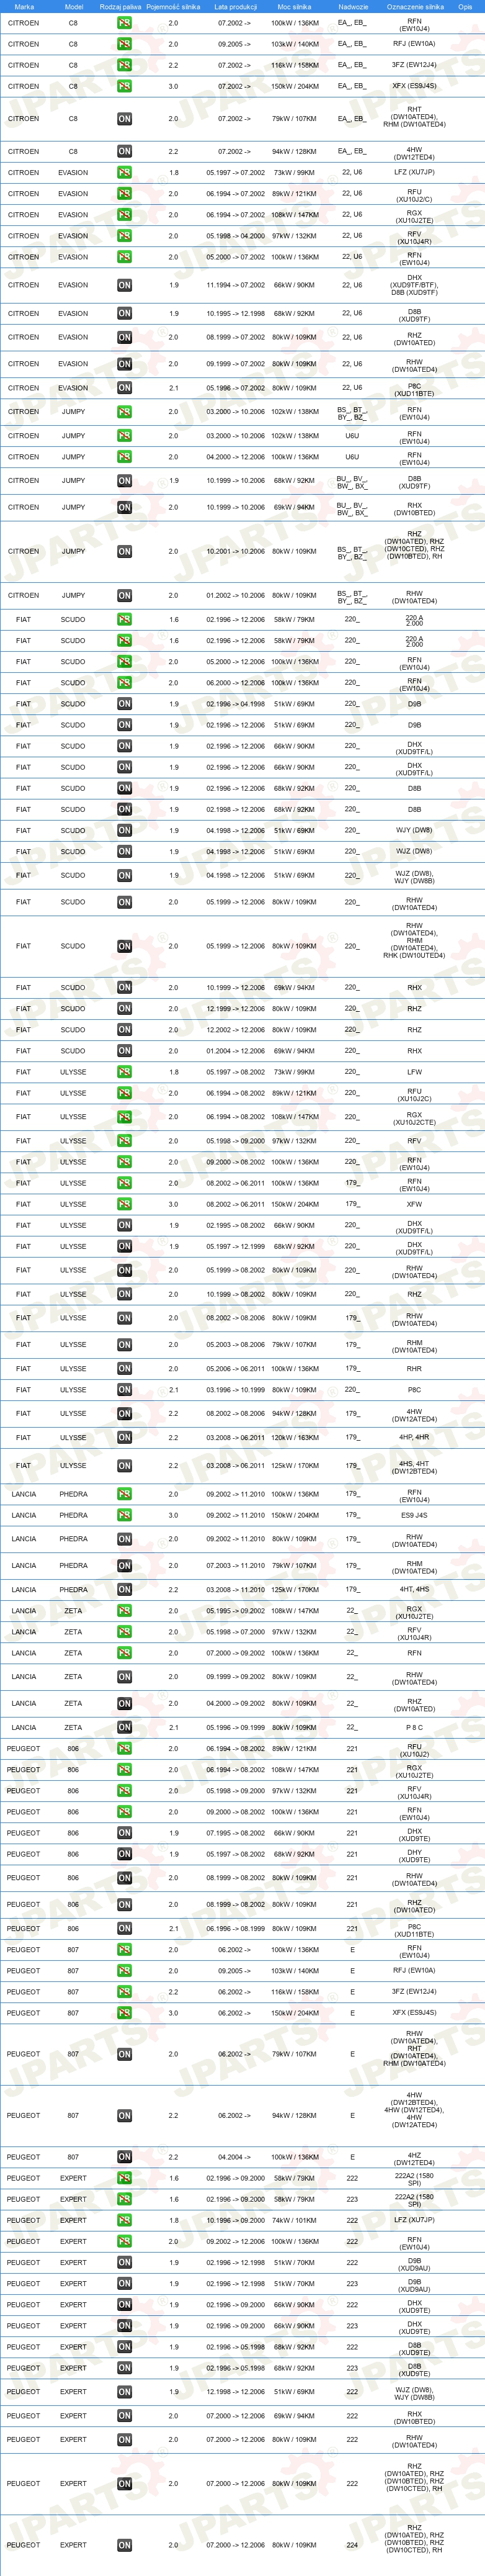The width and height of the screenshot is (485, 2576).
Task: Click 150kW / 204KM in Fiat Ulysse row
Action: pyautogui.click(x=295, y=1204)
